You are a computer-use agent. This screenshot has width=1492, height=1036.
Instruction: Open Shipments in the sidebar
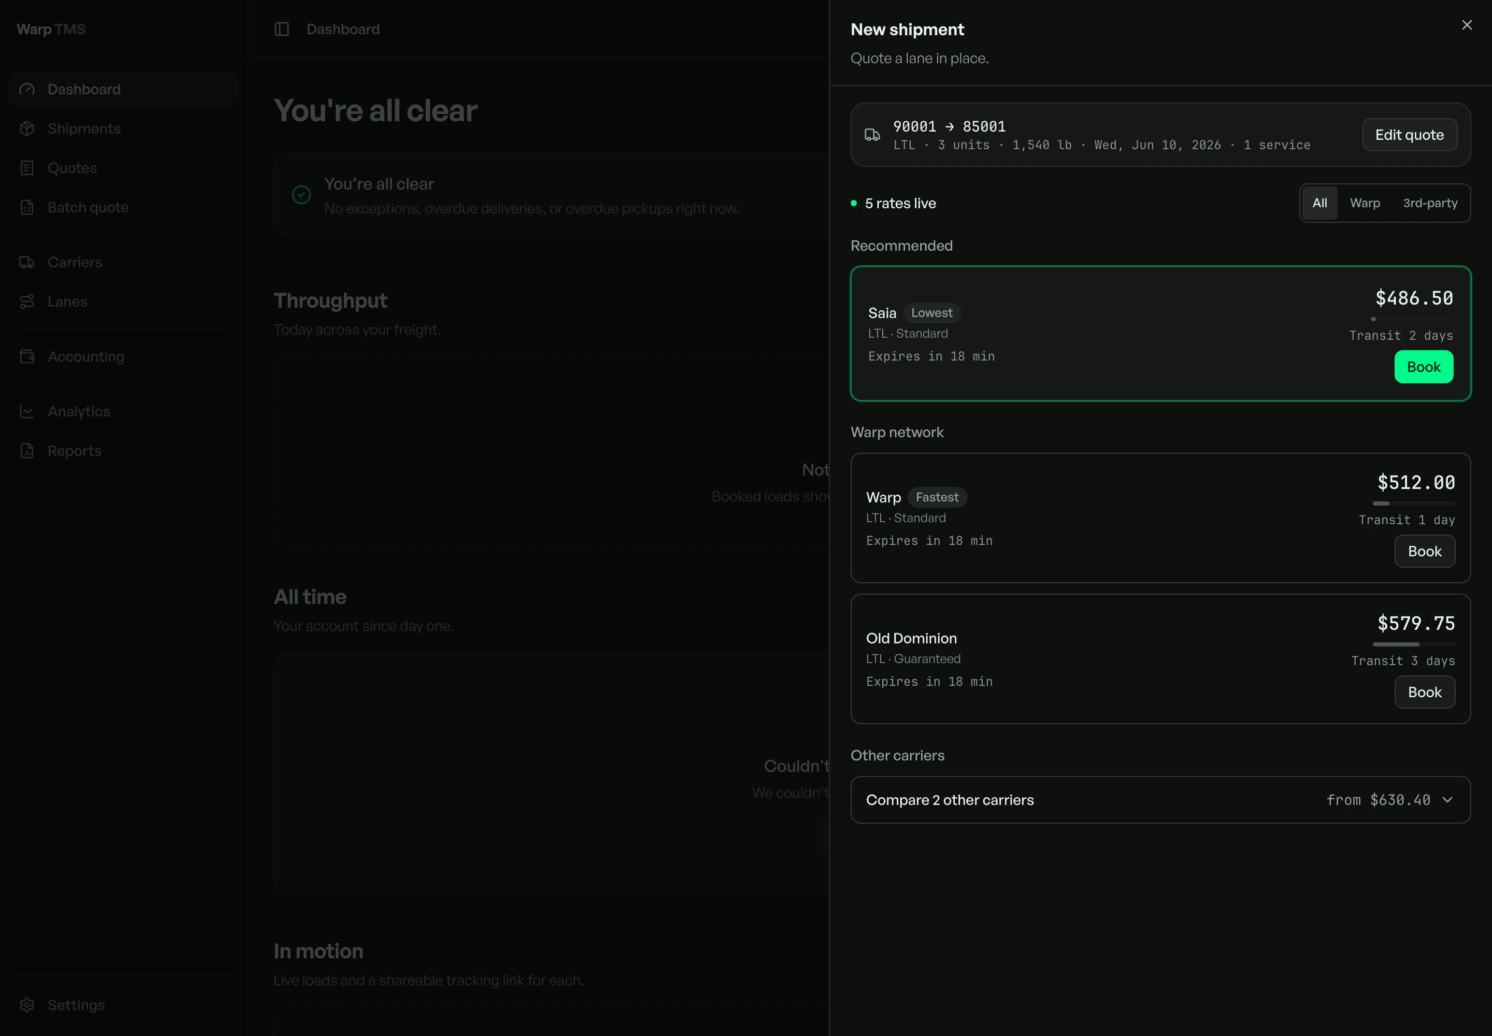123,128
